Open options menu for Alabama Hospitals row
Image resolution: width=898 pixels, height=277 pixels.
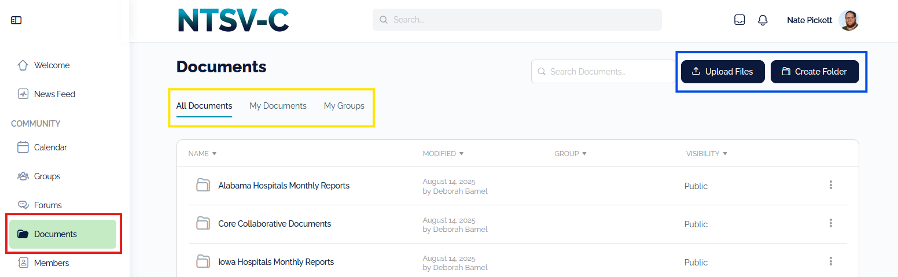click(x=831, y=185)
